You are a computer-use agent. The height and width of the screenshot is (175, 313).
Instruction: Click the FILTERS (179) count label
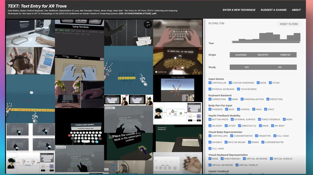pyautogui.click(x=216, y=23)
